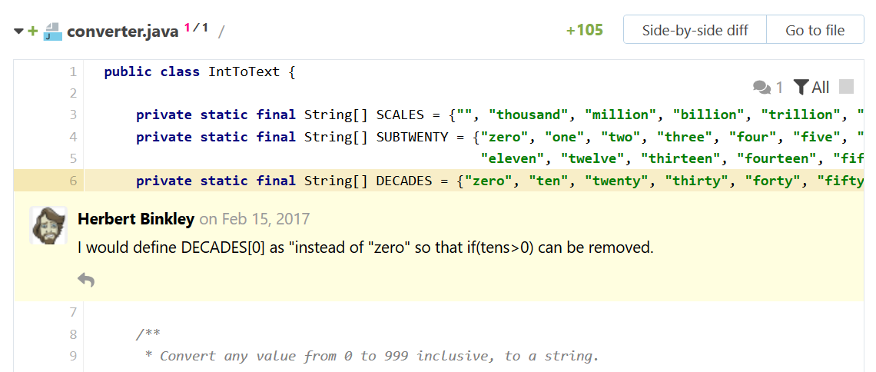876x372 pixels.
Task: Click the green added-file plus icon
Action: click(x=32, y=32)
